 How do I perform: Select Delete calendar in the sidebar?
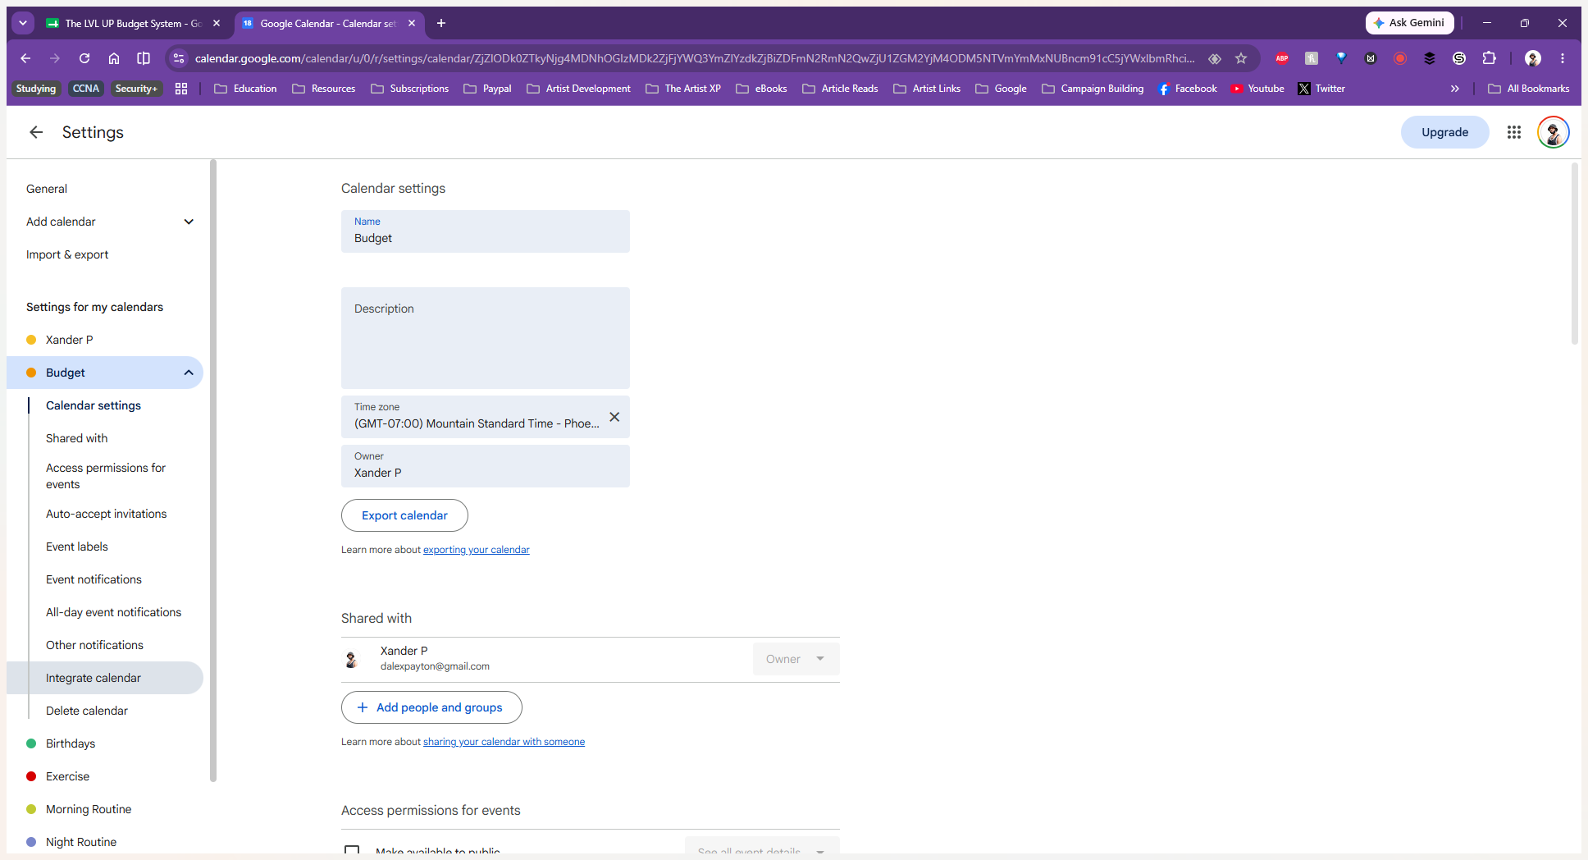coord(87,711)
